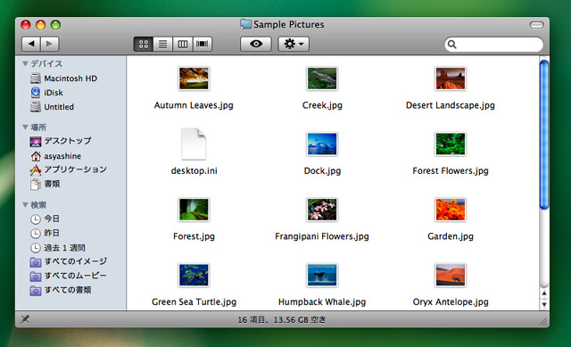The width and height of the screenshot is (571, 347).
Task: Switch to Cover Flow view
Action: click(x=203, y=44)
